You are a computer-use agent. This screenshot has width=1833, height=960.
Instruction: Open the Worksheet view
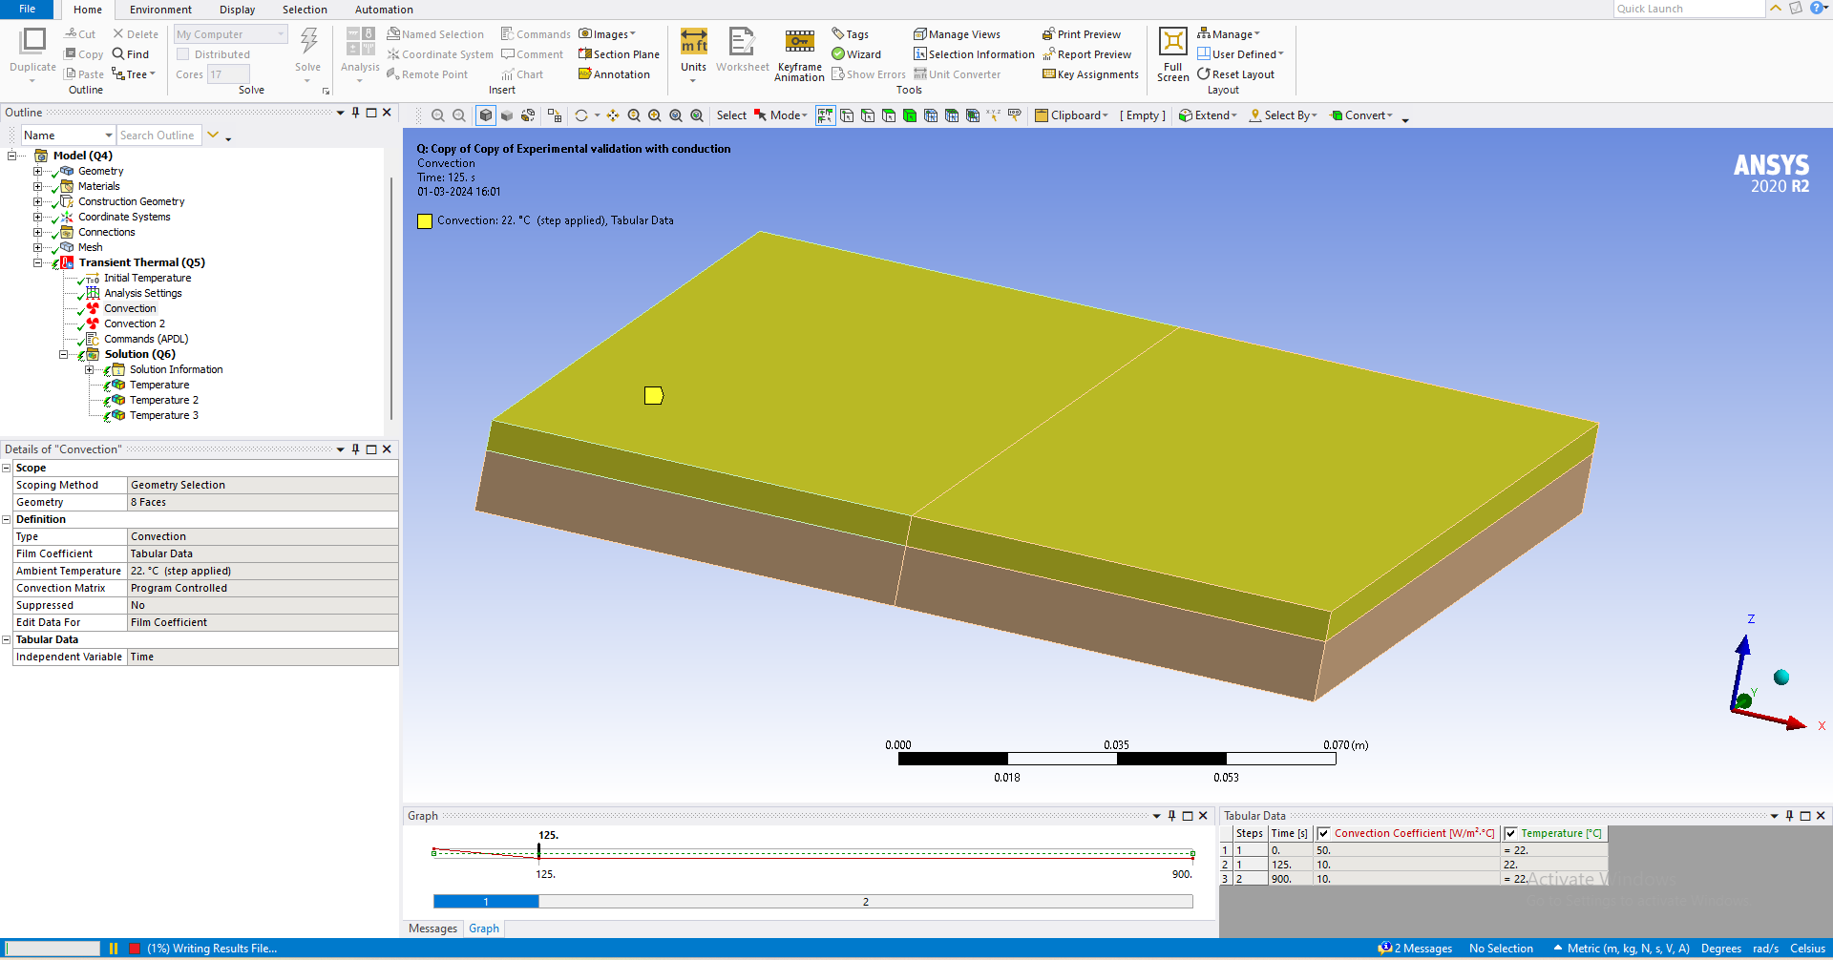[742, 51]
